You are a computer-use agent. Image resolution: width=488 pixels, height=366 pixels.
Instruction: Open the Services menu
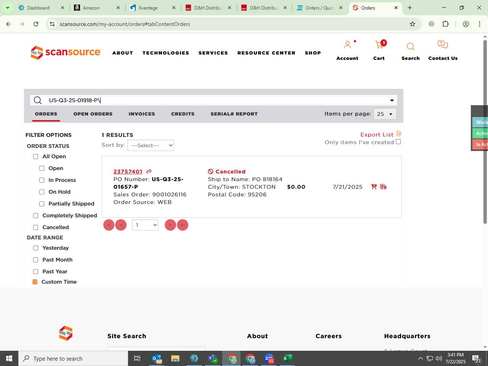pyautogui.click(x=213, y=53)
